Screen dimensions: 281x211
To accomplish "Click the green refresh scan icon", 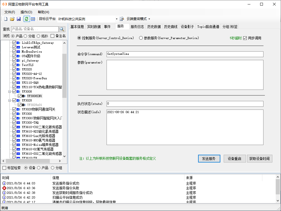I will click(26, 19).
